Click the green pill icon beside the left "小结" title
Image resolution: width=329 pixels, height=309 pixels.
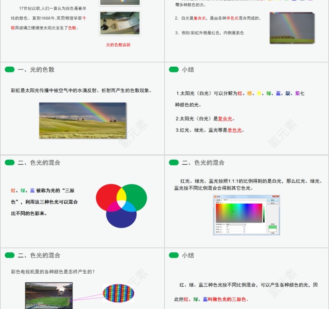(174, 69)
